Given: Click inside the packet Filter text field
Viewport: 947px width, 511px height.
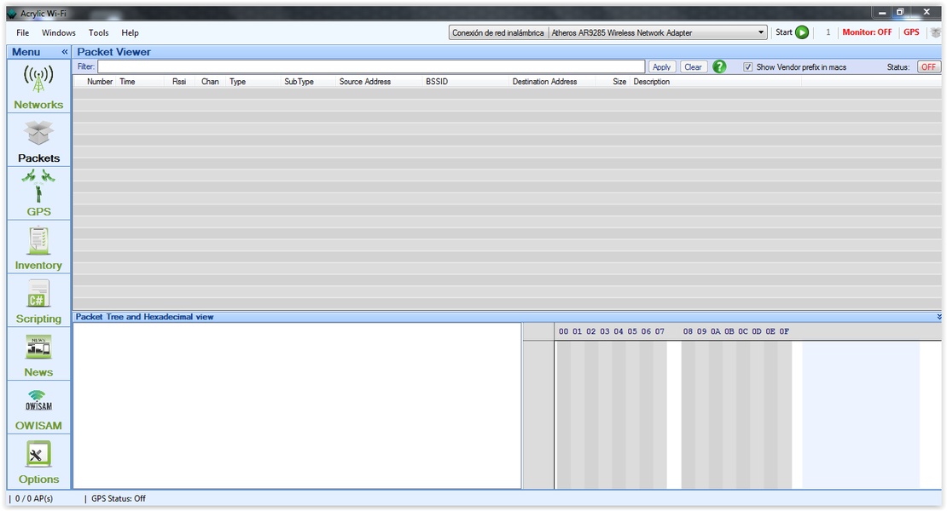Looking at the screenshot, I should 371,66.
